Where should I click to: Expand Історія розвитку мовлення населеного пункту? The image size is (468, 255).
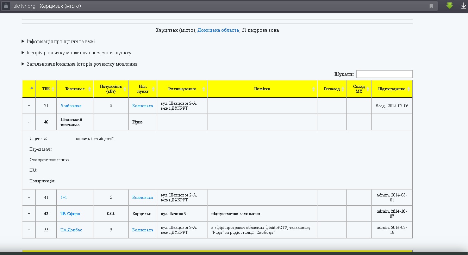pyautogui.click(x=76, y=53)
